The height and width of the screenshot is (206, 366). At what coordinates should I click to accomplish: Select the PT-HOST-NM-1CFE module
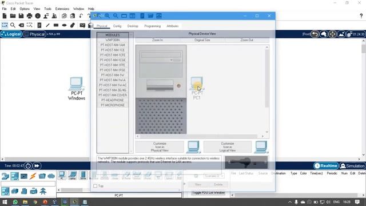113,55
